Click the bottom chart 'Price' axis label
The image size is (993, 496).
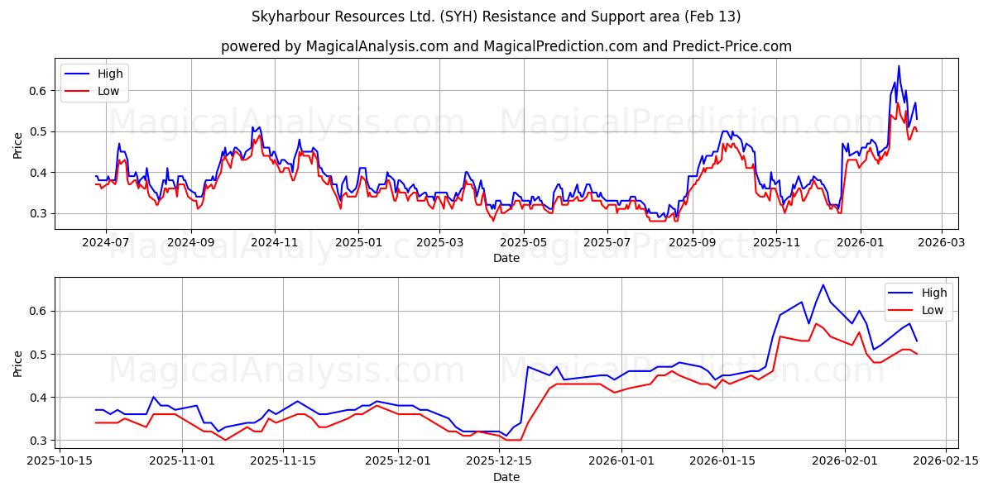[18, 364]
